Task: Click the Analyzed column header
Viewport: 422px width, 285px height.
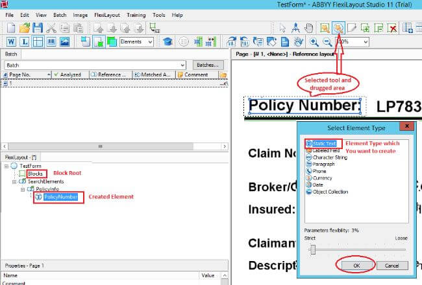Action: click(x=70, y=74)
